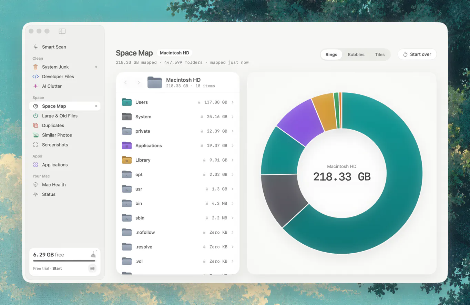Expand the System folder chevron
Viewport: 470px width, 305px height.
point(233,117)
